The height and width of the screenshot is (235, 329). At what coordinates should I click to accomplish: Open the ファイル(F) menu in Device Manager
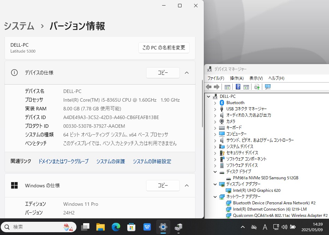pos(216,78)
